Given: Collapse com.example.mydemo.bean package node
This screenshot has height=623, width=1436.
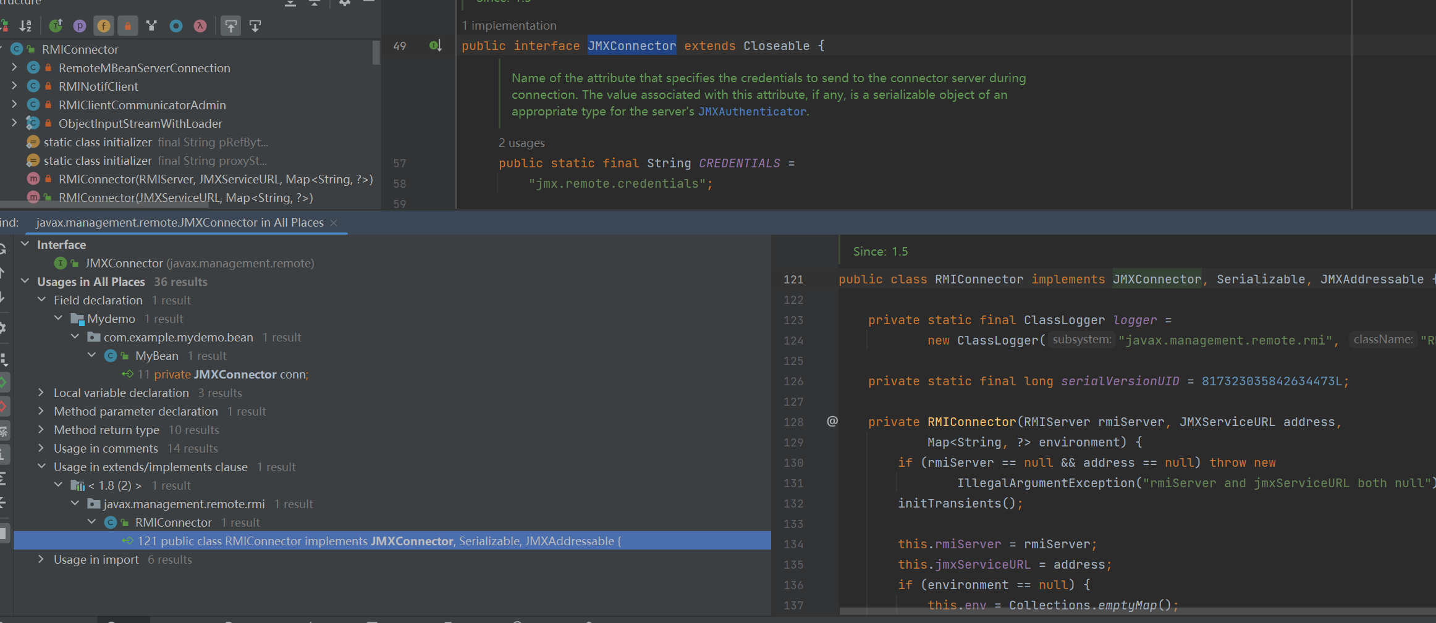Looking at the screenshot, I should tap(75, 337).
